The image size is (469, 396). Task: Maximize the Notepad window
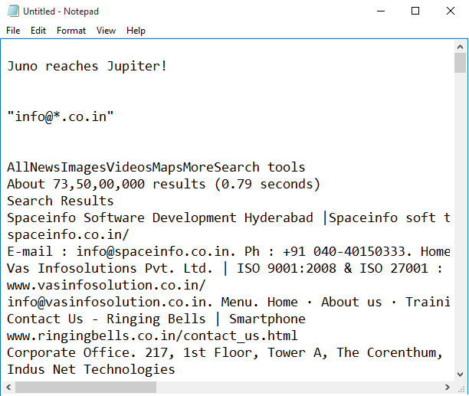tap(415, 11)
